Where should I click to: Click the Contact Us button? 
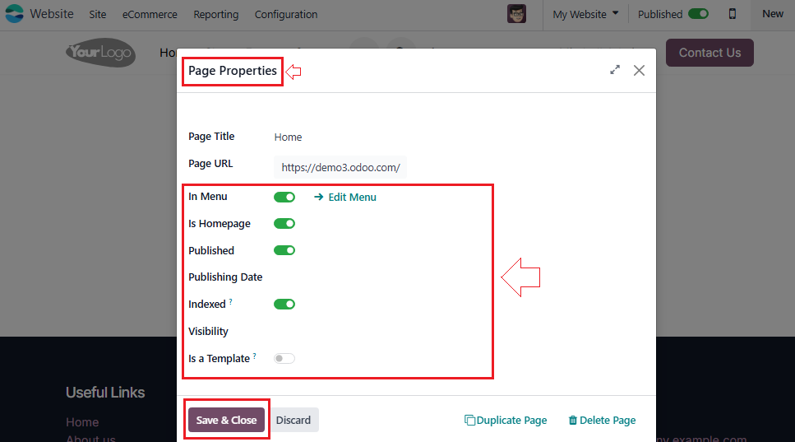click(x=709, y=53)
